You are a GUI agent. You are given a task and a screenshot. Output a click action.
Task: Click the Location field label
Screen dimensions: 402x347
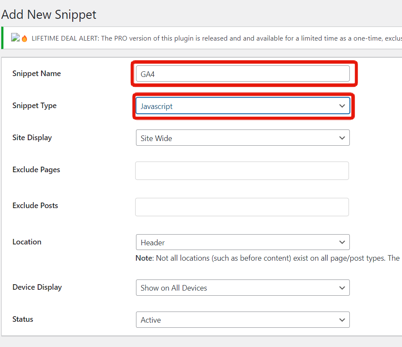click(27, 242)
